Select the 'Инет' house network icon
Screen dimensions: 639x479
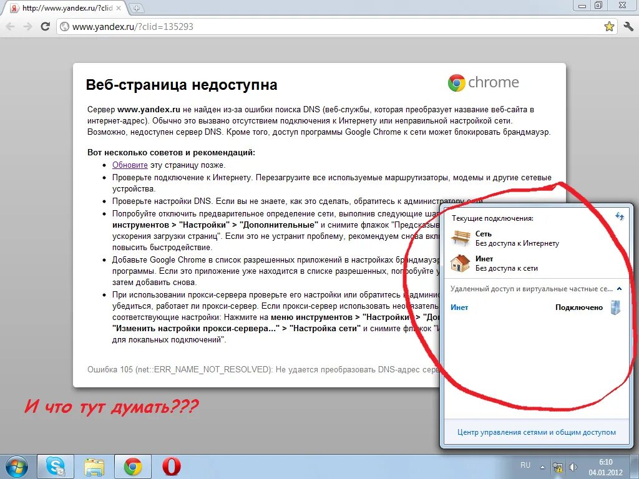point(460,263)
